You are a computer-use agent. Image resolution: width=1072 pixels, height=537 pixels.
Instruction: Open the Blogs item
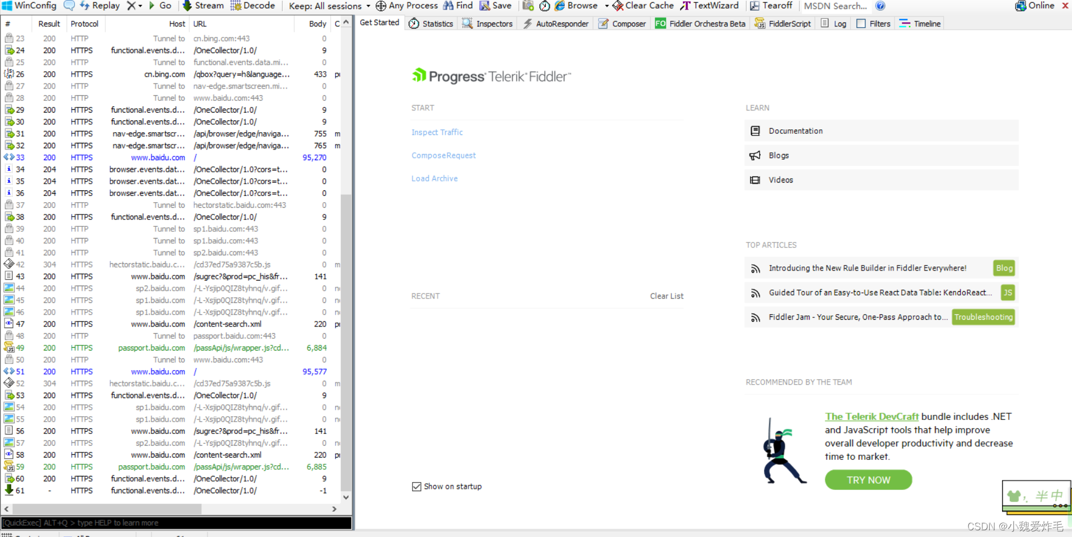[x=881, y=155]
